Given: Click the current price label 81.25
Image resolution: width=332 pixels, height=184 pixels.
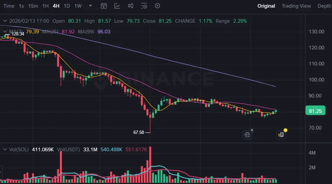Looking at the screenshot, I should pyautogui.click(x=315, y=111).
